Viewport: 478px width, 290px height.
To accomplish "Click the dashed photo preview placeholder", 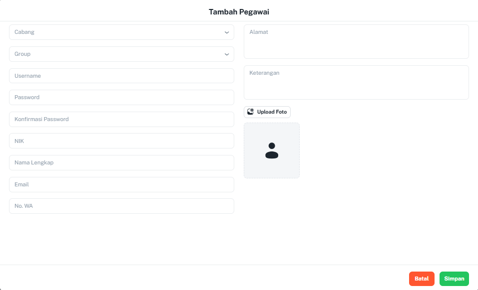I will [272, 150].
